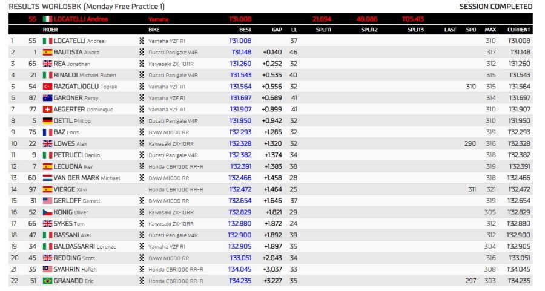The width and height of the screenshot is (545, 291).
Task: Click the chequered flag icon in LOWES Alex row
Action: [142, 143]
